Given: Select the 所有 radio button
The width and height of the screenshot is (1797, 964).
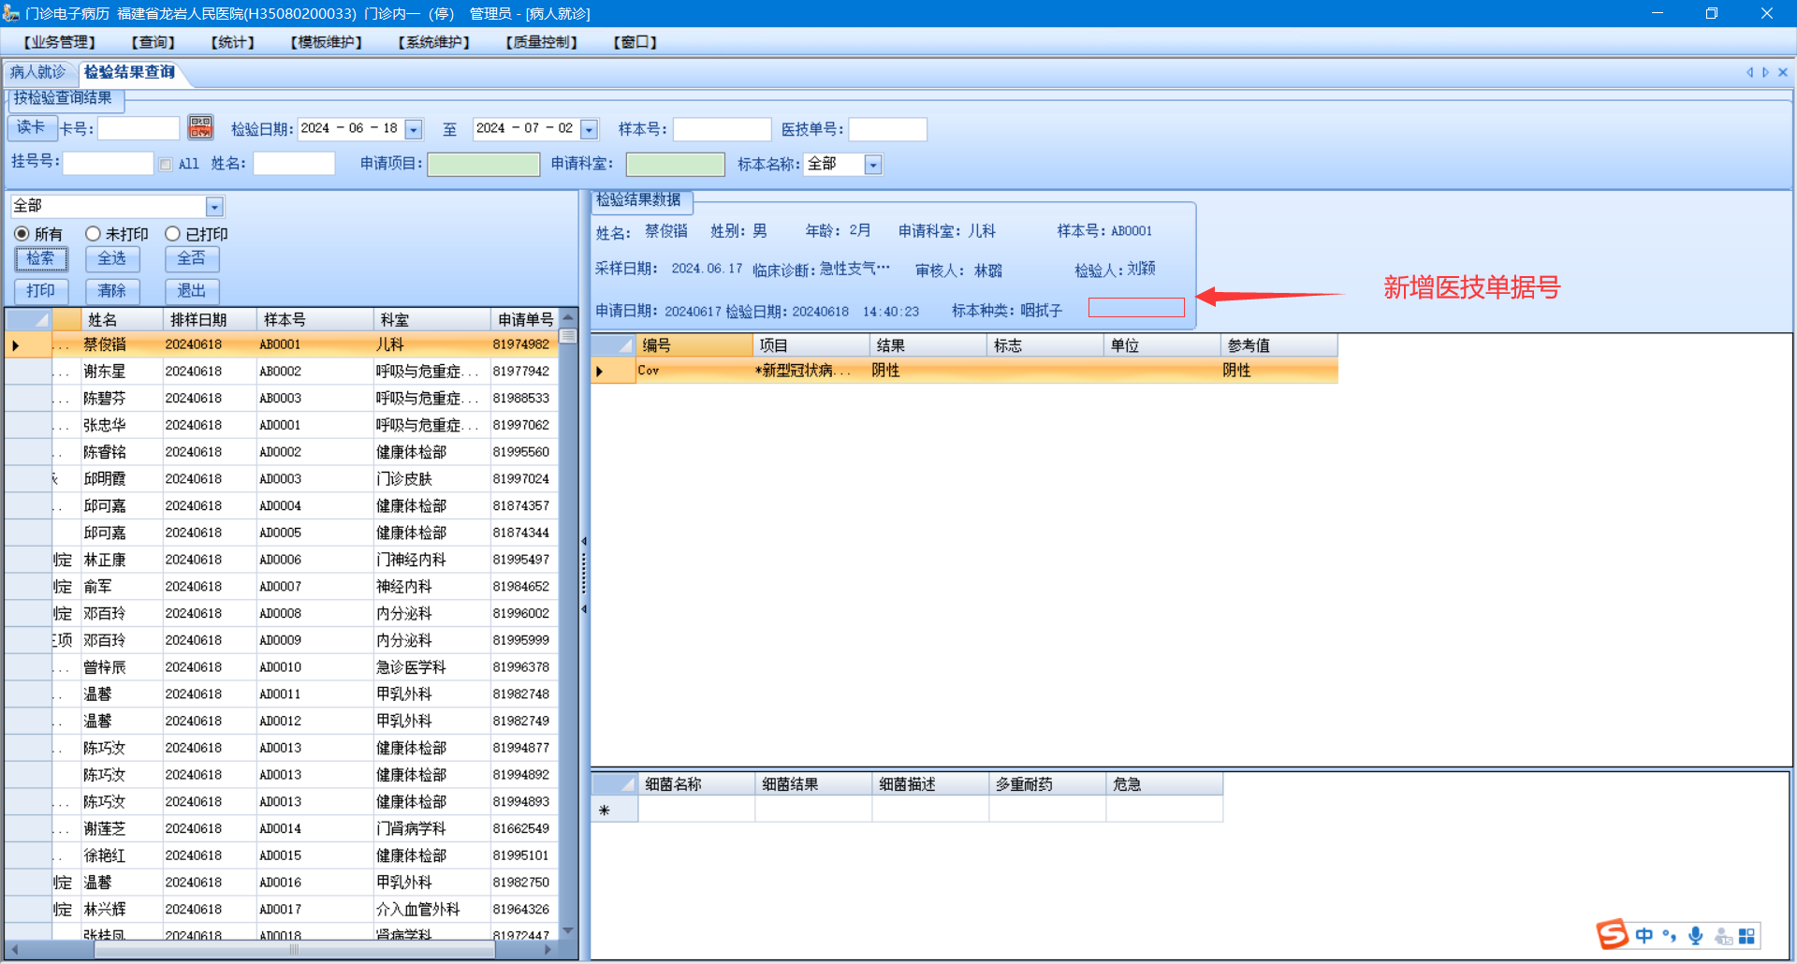Looking at the screenshot, I should tap(22, 234).
